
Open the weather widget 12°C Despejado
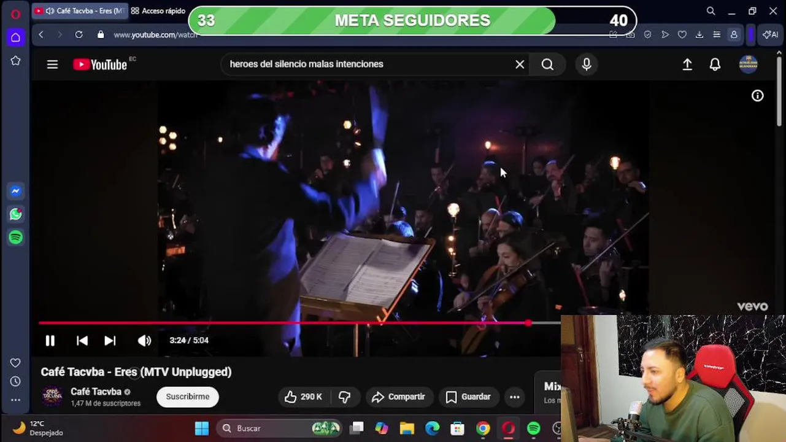pos(38,428)
